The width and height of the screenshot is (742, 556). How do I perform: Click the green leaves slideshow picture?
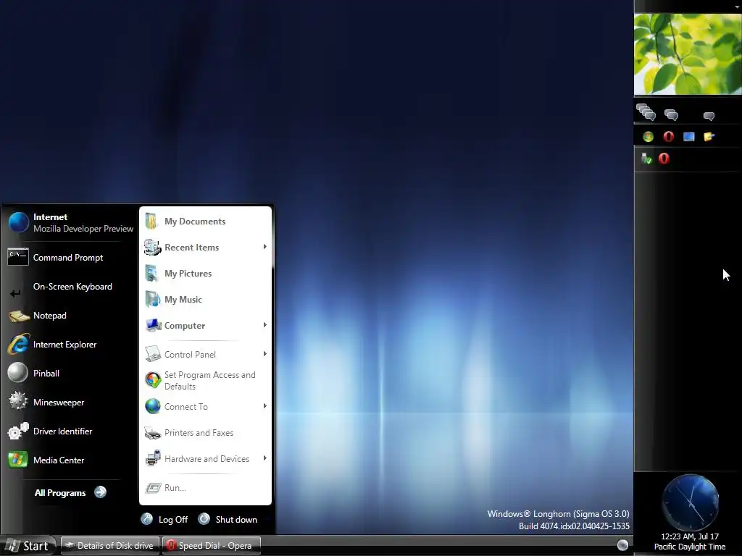pyautogui.click(x=688, y=54)
